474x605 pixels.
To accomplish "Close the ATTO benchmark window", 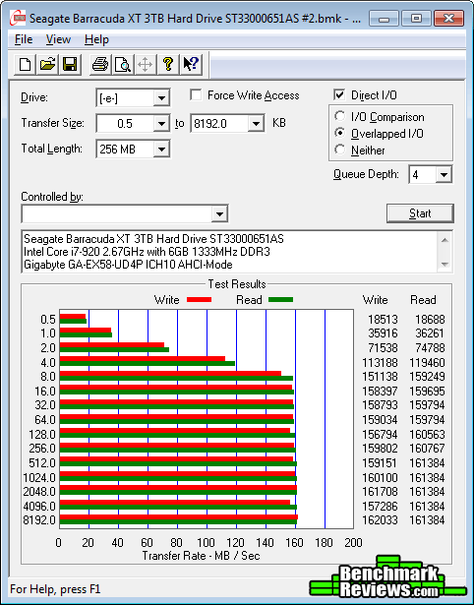I will click(448, 18).
